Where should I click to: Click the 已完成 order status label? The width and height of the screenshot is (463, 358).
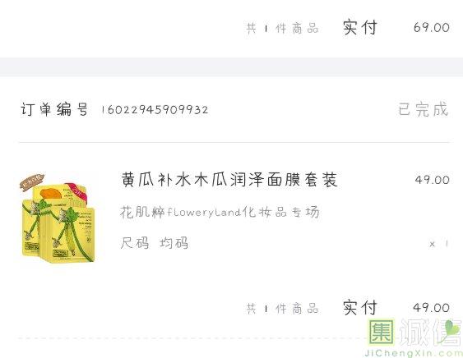pyautogui.click(x=424, y=109)
